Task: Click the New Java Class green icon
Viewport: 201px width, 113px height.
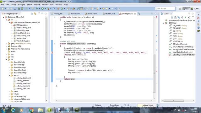Action: pos(62,8)
